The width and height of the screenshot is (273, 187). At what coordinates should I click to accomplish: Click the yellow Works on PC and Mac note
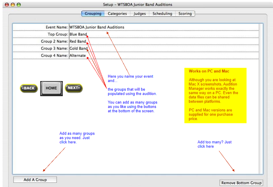tap(215, 95)
